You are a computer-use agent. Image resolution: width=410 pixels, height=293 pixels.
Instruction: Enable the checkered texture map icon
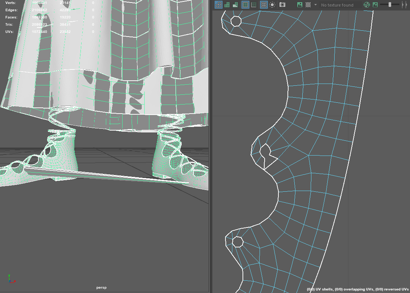308,5
